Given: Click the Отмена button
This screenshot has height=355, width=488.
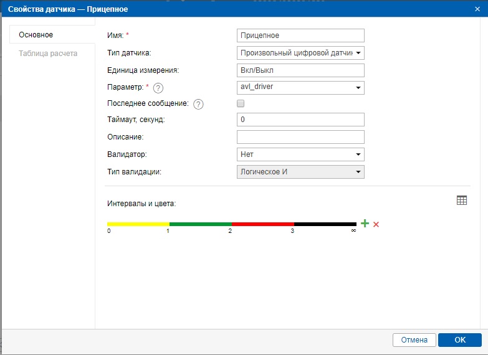Looking at the screenshot, I should [414, 340].
